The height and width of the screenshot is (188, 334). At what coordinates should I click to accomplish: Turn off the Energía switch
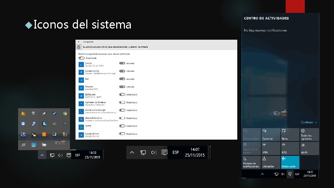tap(122, 63)
